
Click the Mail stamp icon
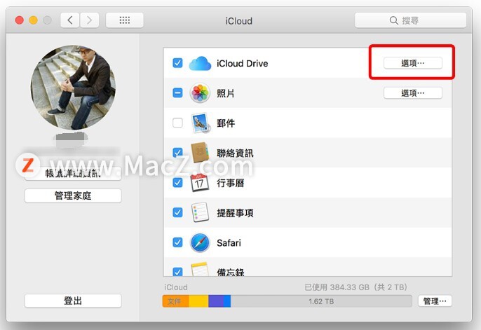pyautogui.click(x=201, y=123)
